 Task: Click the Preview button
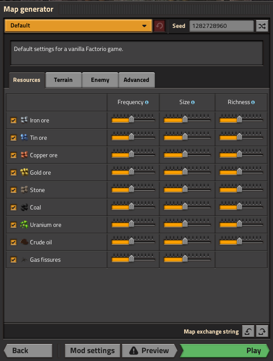click(x=150, y=351)
